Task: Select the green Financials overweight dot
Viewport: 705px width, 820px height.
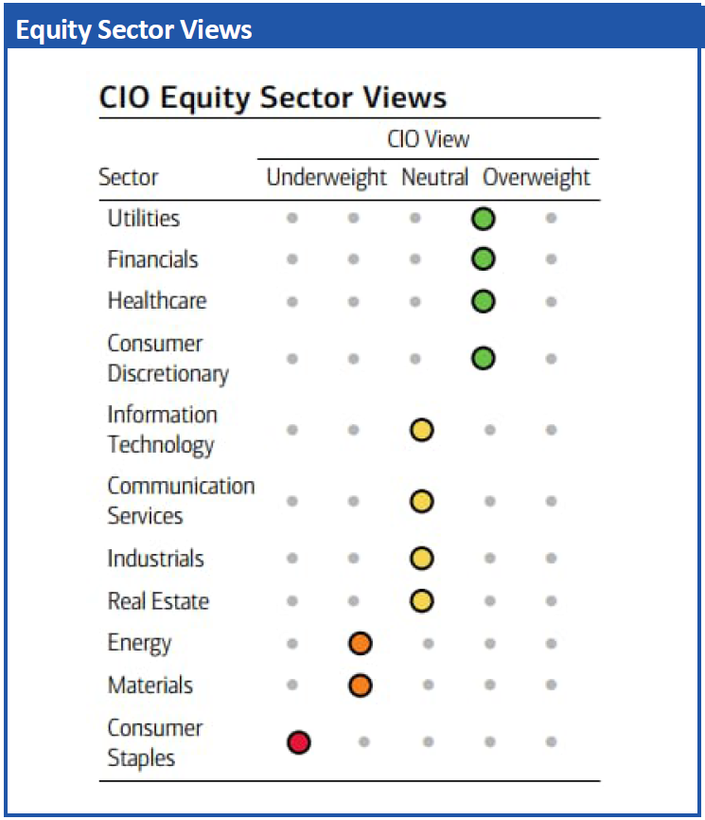Action: pos(483,259)
